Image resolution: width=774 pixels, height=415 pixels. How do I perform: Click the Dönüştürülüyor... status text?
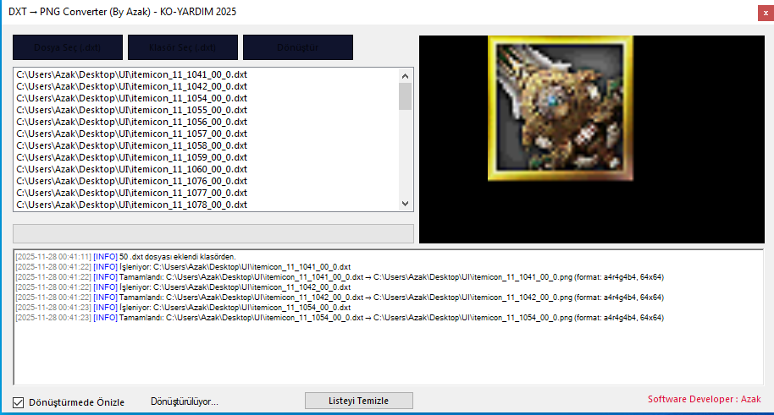[x=185, y=401]
